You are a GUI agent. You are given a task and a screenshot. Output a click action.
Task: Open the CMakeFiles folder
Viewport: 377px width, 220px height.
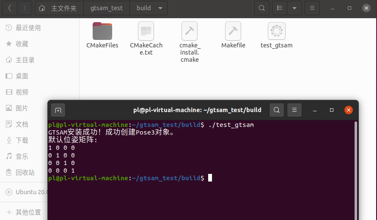[x=102, y=31]
